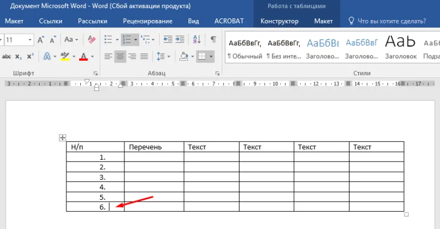Open the Конструктор table tools tab
440x229 pixels.
(x=280, y=21)
